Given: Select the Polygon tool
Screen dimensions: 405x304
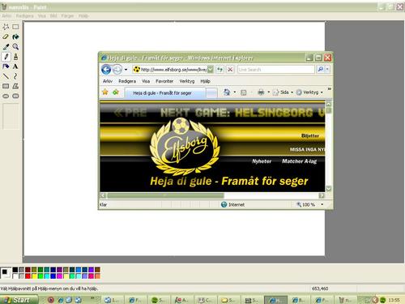Looking at the screenshot, I should 15,86.
